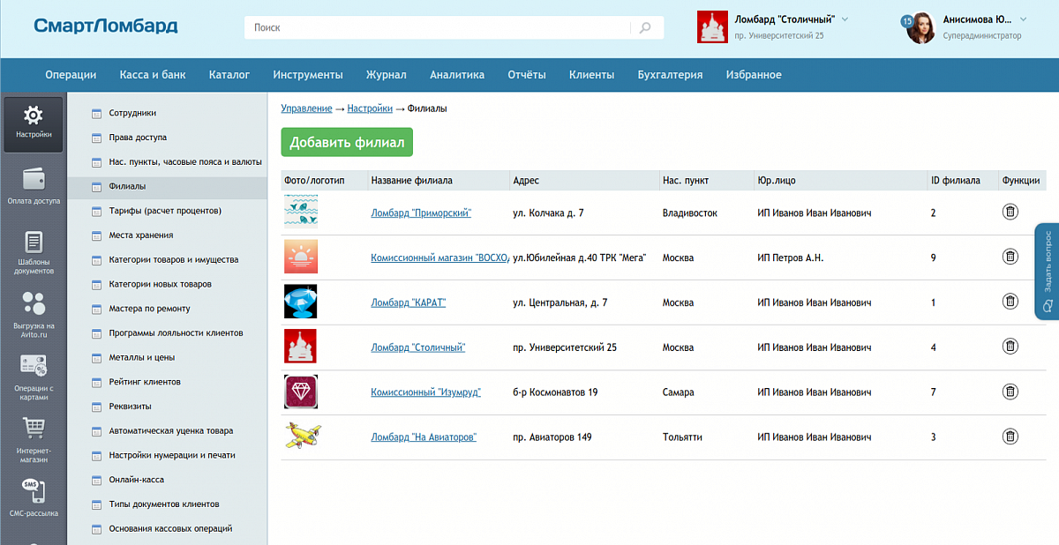Select Тарифы (расчет процентов) in the settings list
The height and width of the screenshot is (545, 1059).
click(x=164, y=211)
